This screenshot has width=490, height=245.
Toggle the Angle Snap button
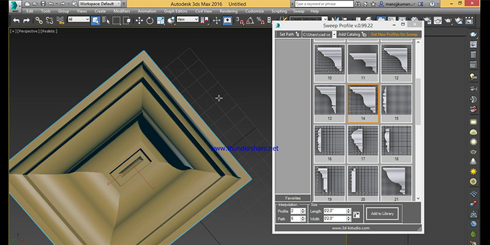pos(250,21)
